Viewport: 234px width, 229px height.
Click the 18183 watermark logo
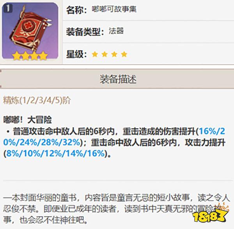(x=210, y=214)
